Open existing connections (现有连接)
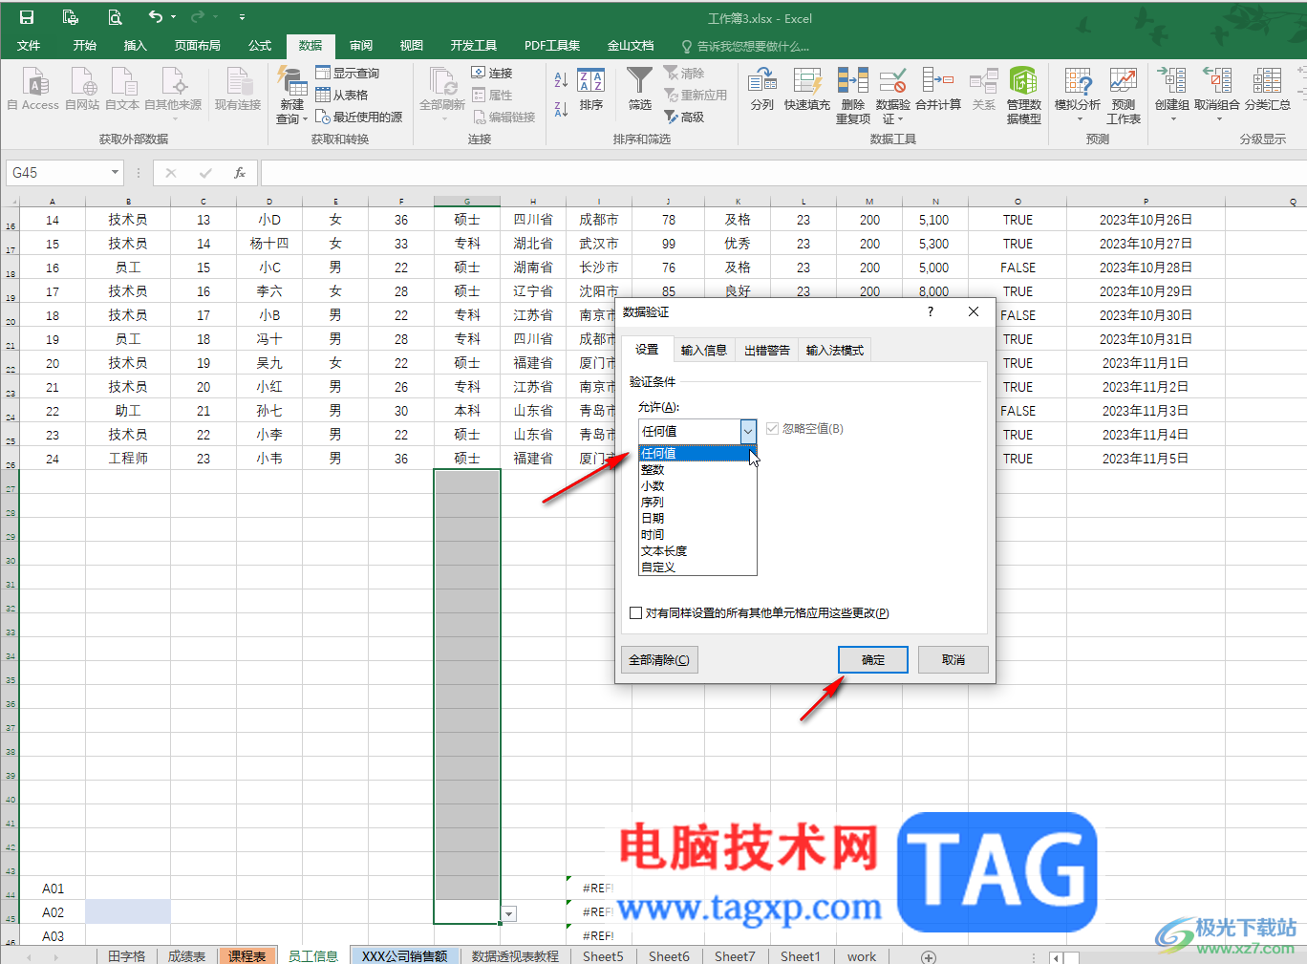The height and width of the screenshot is (964, 1307). point(238,89)
